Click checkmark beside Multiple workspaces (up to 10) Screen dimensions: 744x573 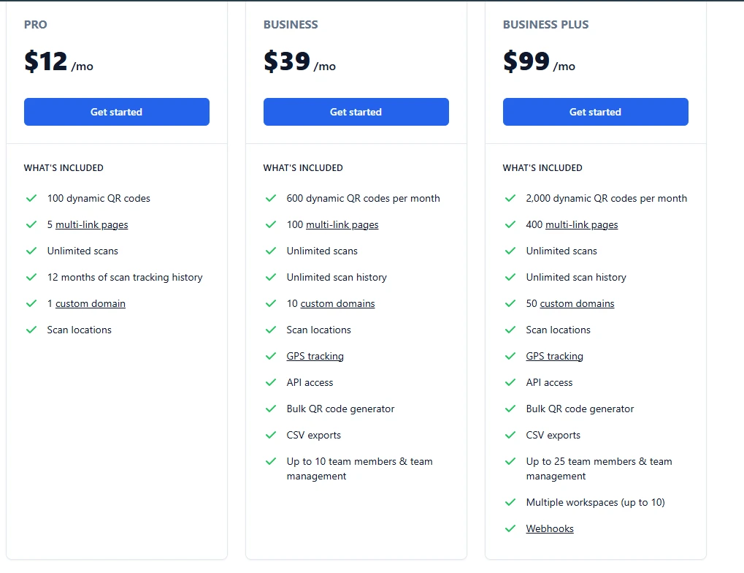point(510,502)
